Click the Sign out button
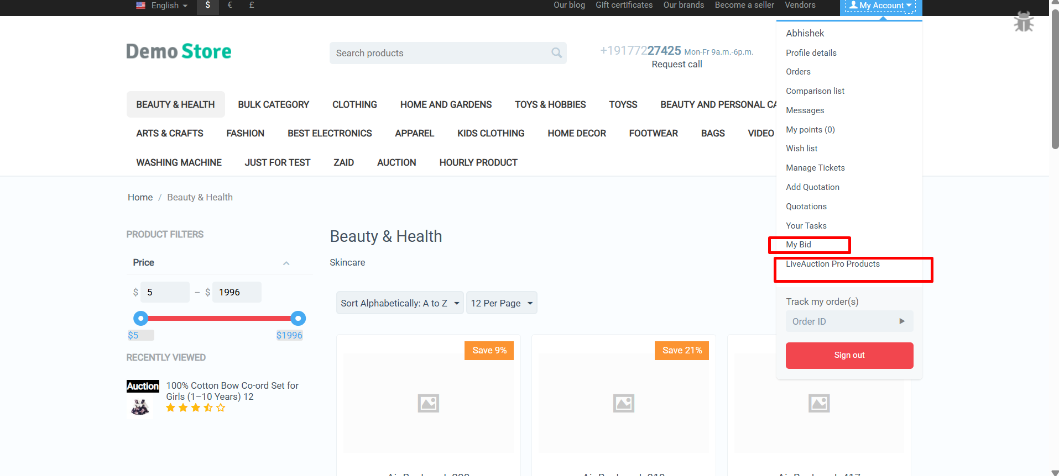This screenshot has width=1059, height=476. click(849, 355)
